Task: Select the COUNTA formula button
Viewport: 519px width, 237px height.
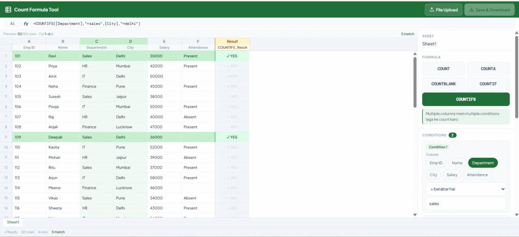Action: 488,69
